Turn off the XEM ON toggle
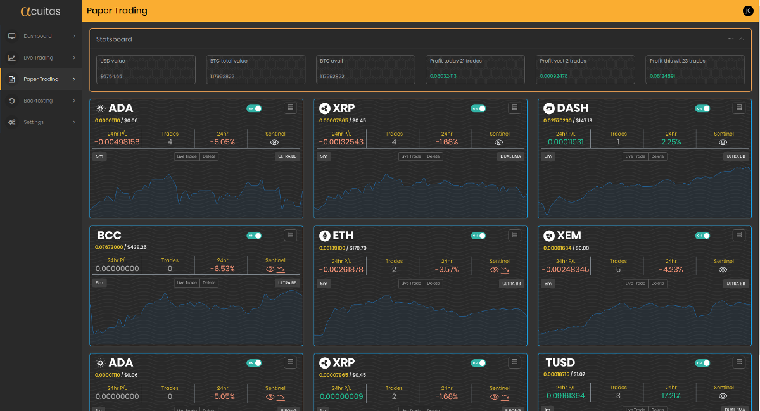 tap(702, 236)
